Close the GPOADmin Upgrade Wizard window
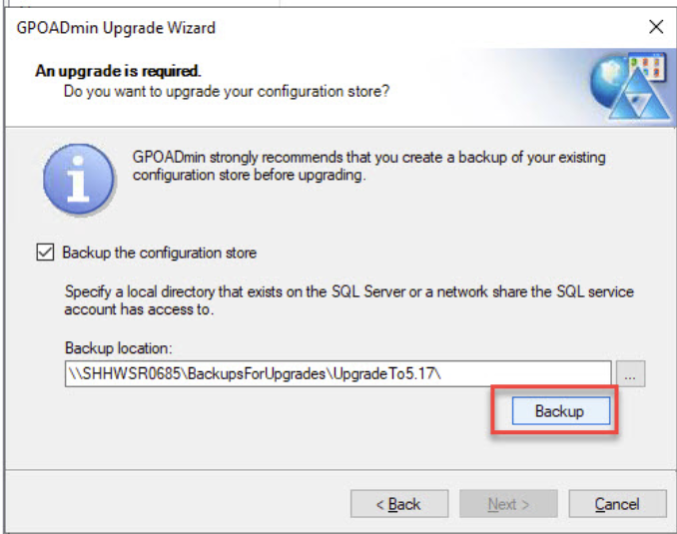The height and width of the screenshot is (534, 677). pos(655,27)
